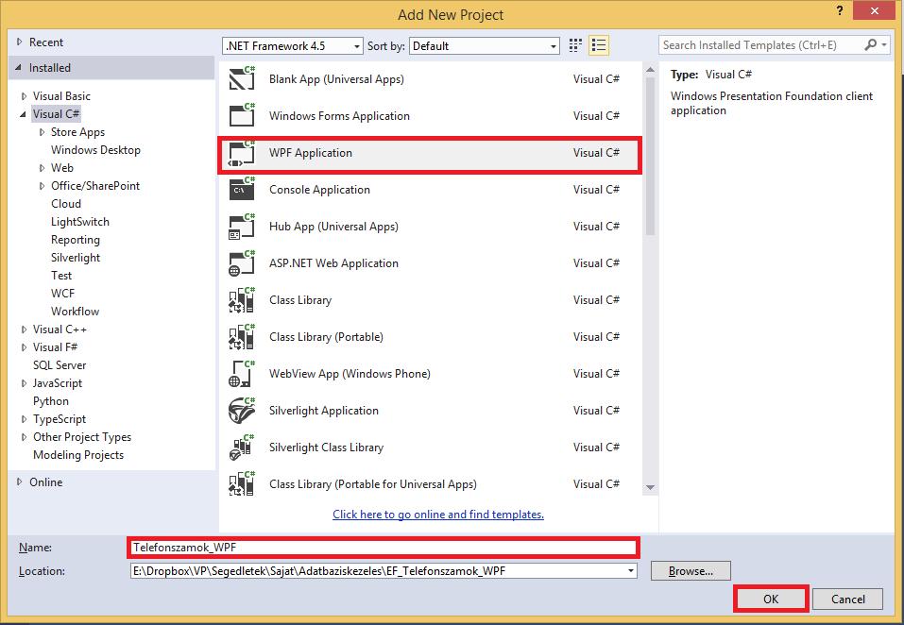Open the search options dropdown arrow
This screenshot has height=625, width=904.
(x=884, y=45)
